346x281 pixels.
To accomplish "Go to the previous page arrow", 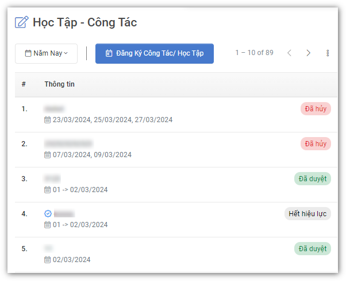I will click(289, 53).
